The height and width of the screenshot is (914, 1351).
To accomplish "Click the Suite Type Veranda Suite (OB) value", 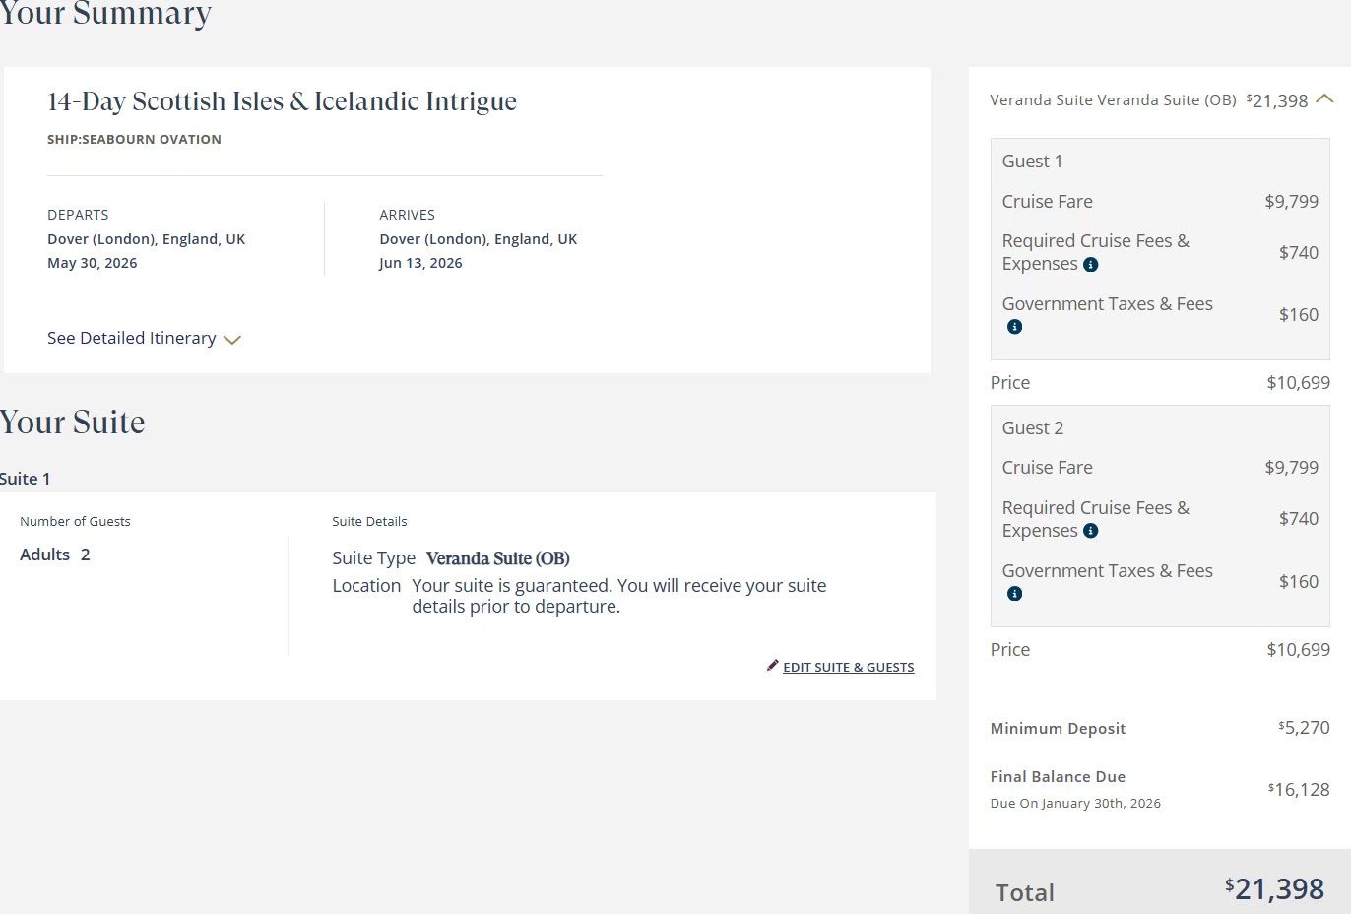I will click(x=497, y=558).
